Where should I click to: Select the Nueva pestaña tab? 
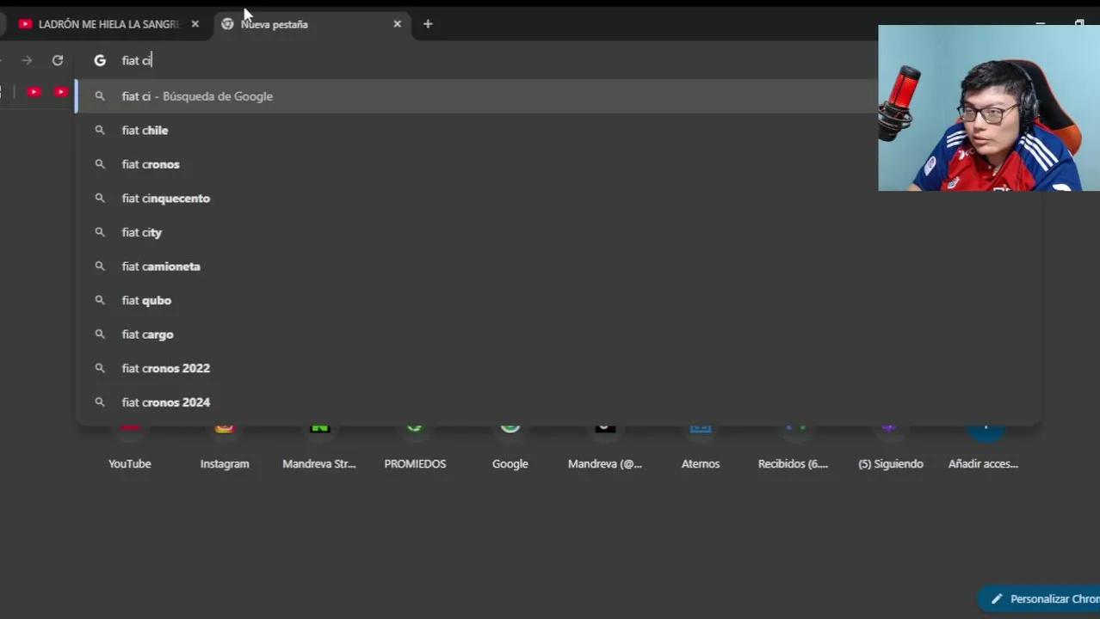[310, 24]
